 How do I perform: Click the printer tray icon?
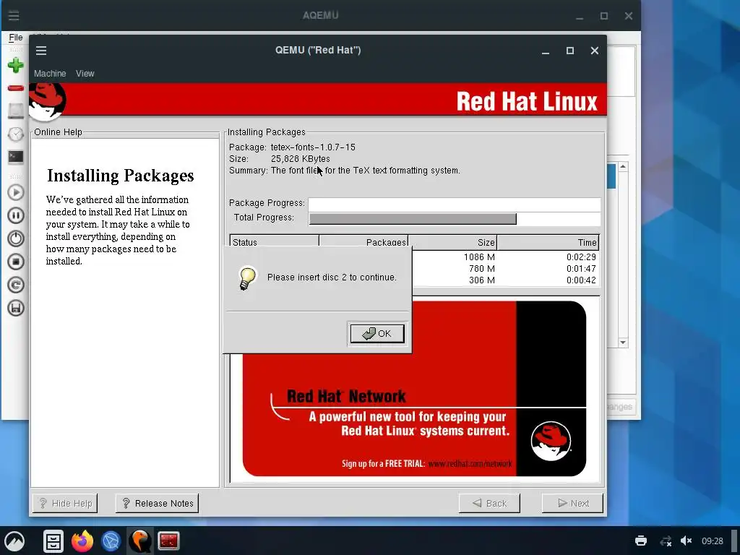click(641, 541)
